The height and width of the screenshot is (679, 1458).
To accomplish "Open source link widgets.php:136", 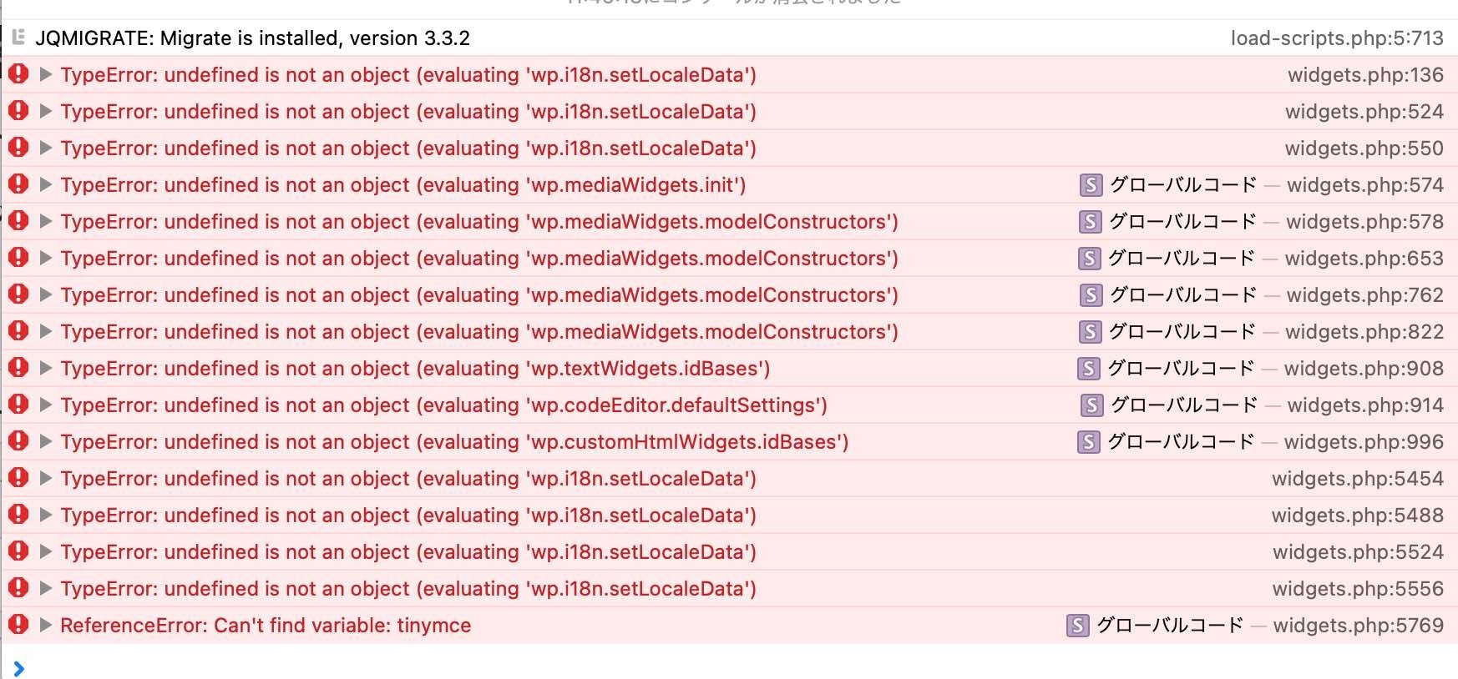I will point(1365,75).
